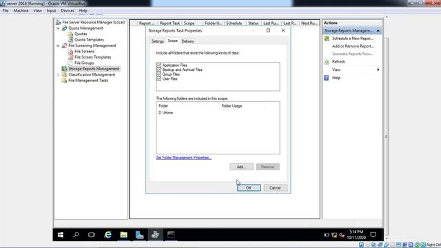441x248 pixels.
Task: Switch to the Settings tab
Action: (158, 41)
